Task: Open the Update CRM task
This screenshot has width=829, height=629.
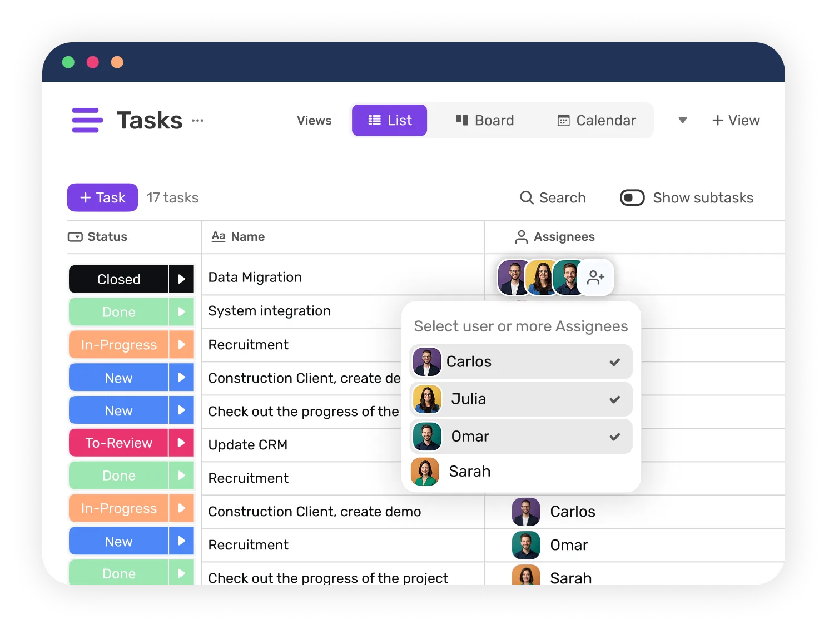Action: click(247, 445)
